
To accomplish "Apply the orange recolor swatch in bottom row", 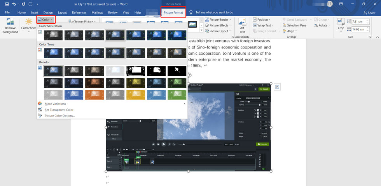I will click(94, 94).
